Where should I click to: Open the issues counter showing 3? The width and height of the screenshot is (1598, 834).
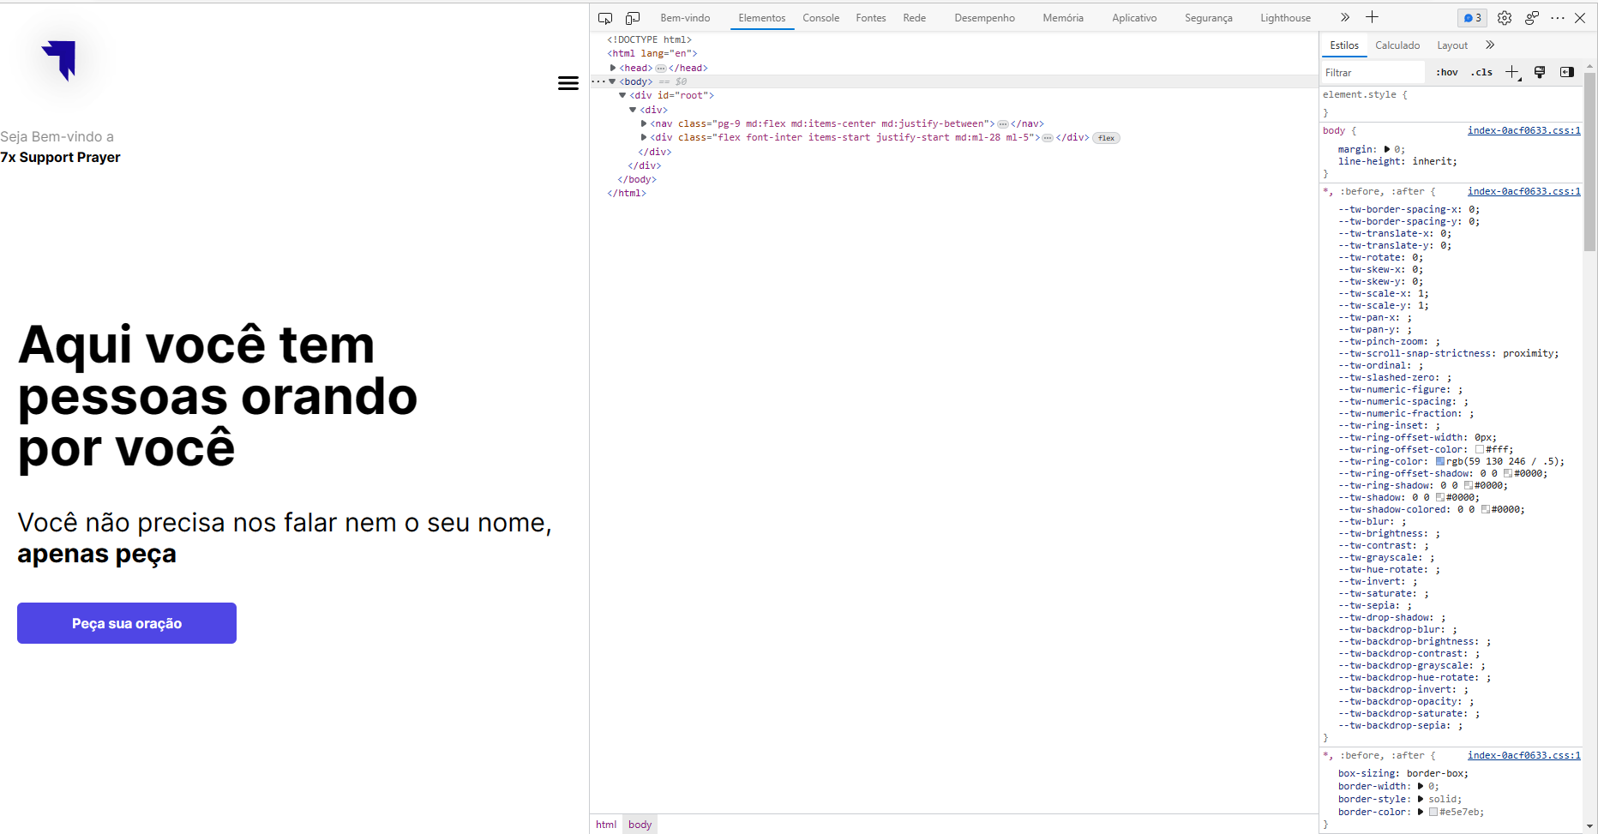coord(1472,17)
